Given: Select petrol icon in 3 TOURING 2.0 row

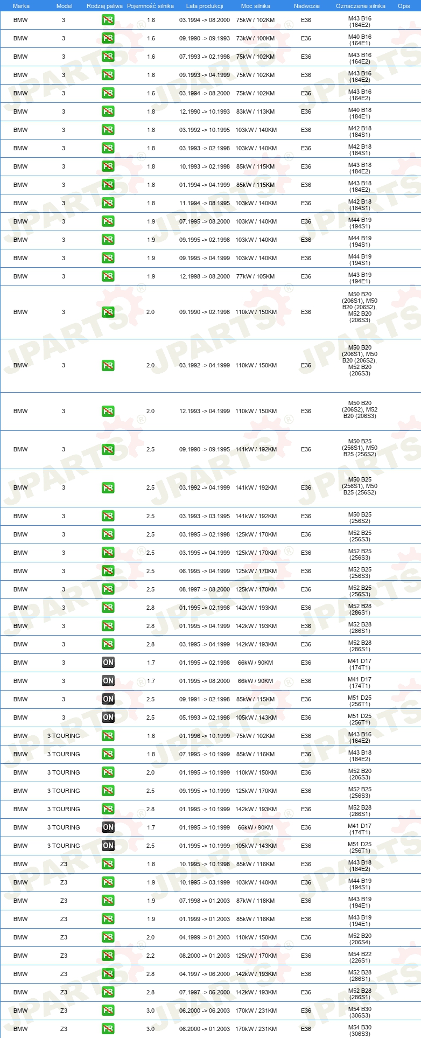Looking at the screenshot, I should [108, 772].
